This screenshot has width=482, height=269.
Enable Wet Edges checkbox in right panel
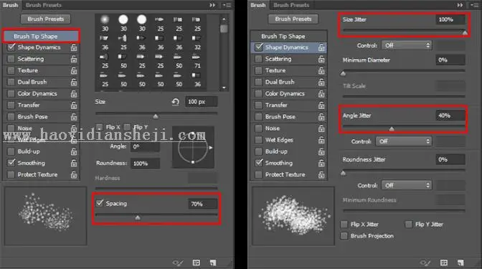pyautogui.click(x=259, y=140)
